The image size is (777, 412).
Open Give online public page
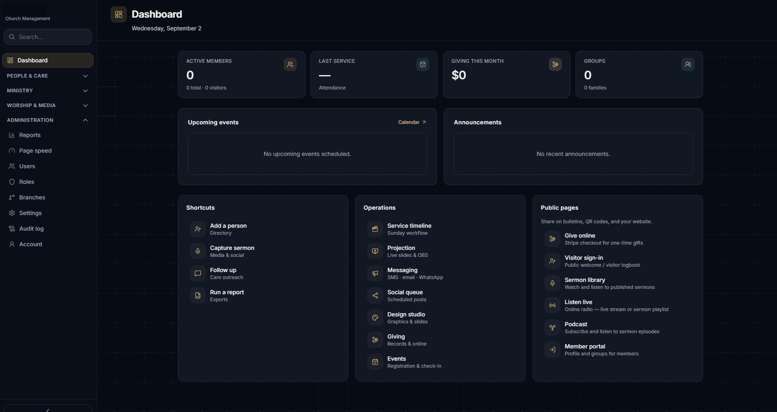coord(617,239)
